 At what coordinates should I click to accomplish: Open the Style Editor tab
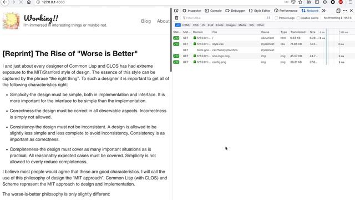(260, 11)
